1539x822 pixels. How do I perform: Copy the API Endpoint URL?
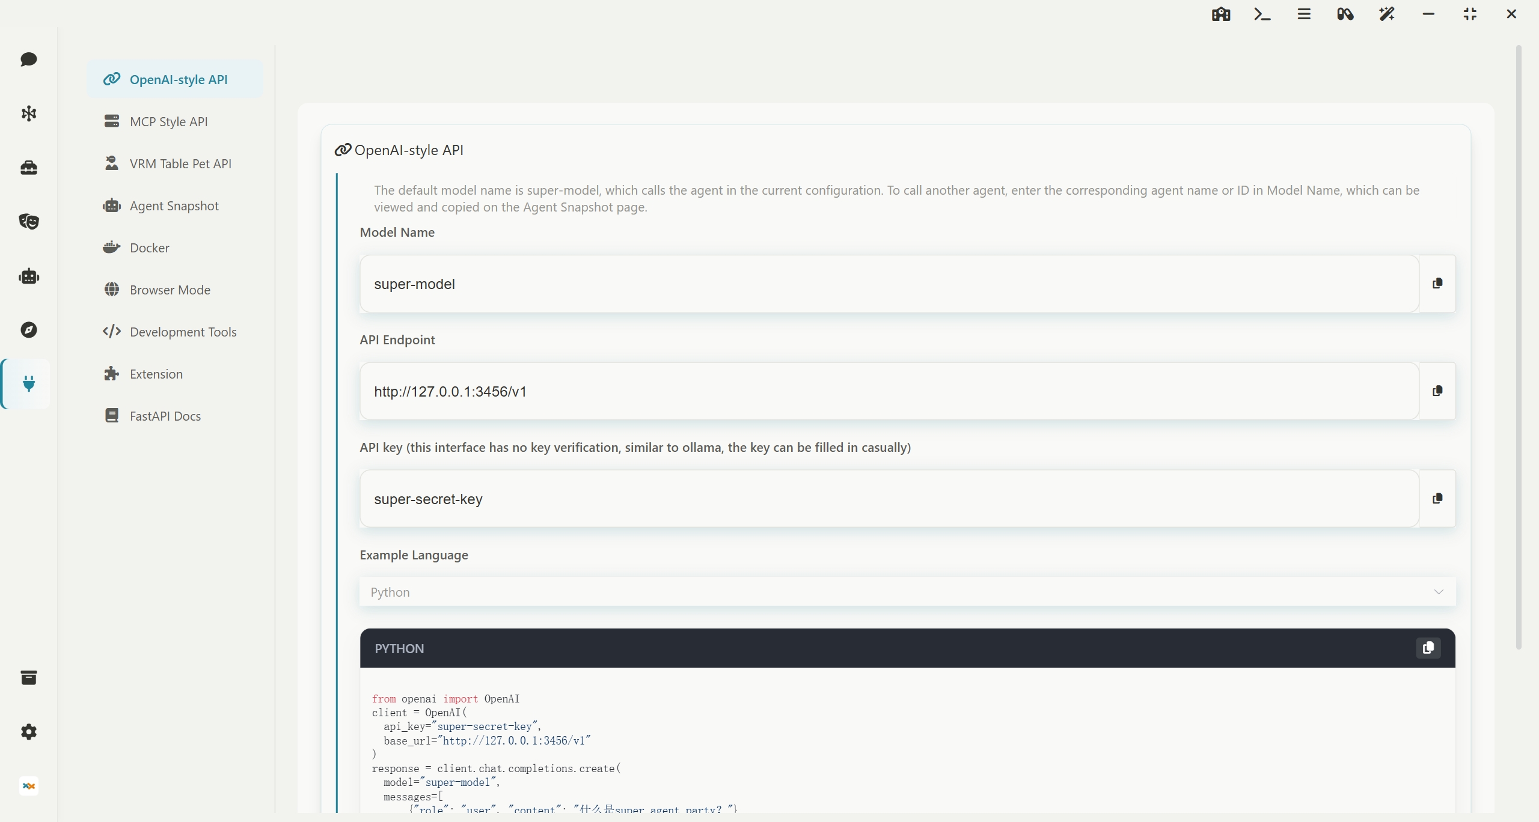1437,391
